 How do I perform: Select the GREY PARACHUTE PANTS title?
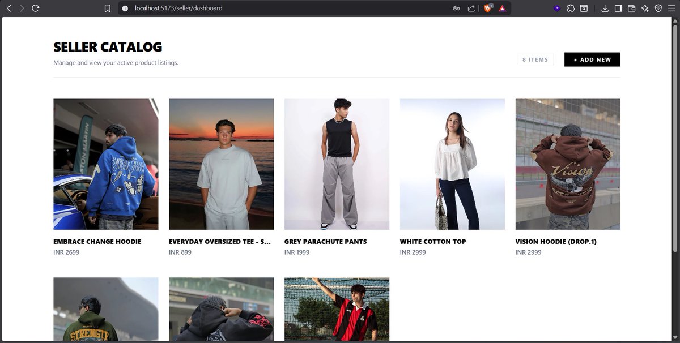pyautogui.click(x=326, y=242)
